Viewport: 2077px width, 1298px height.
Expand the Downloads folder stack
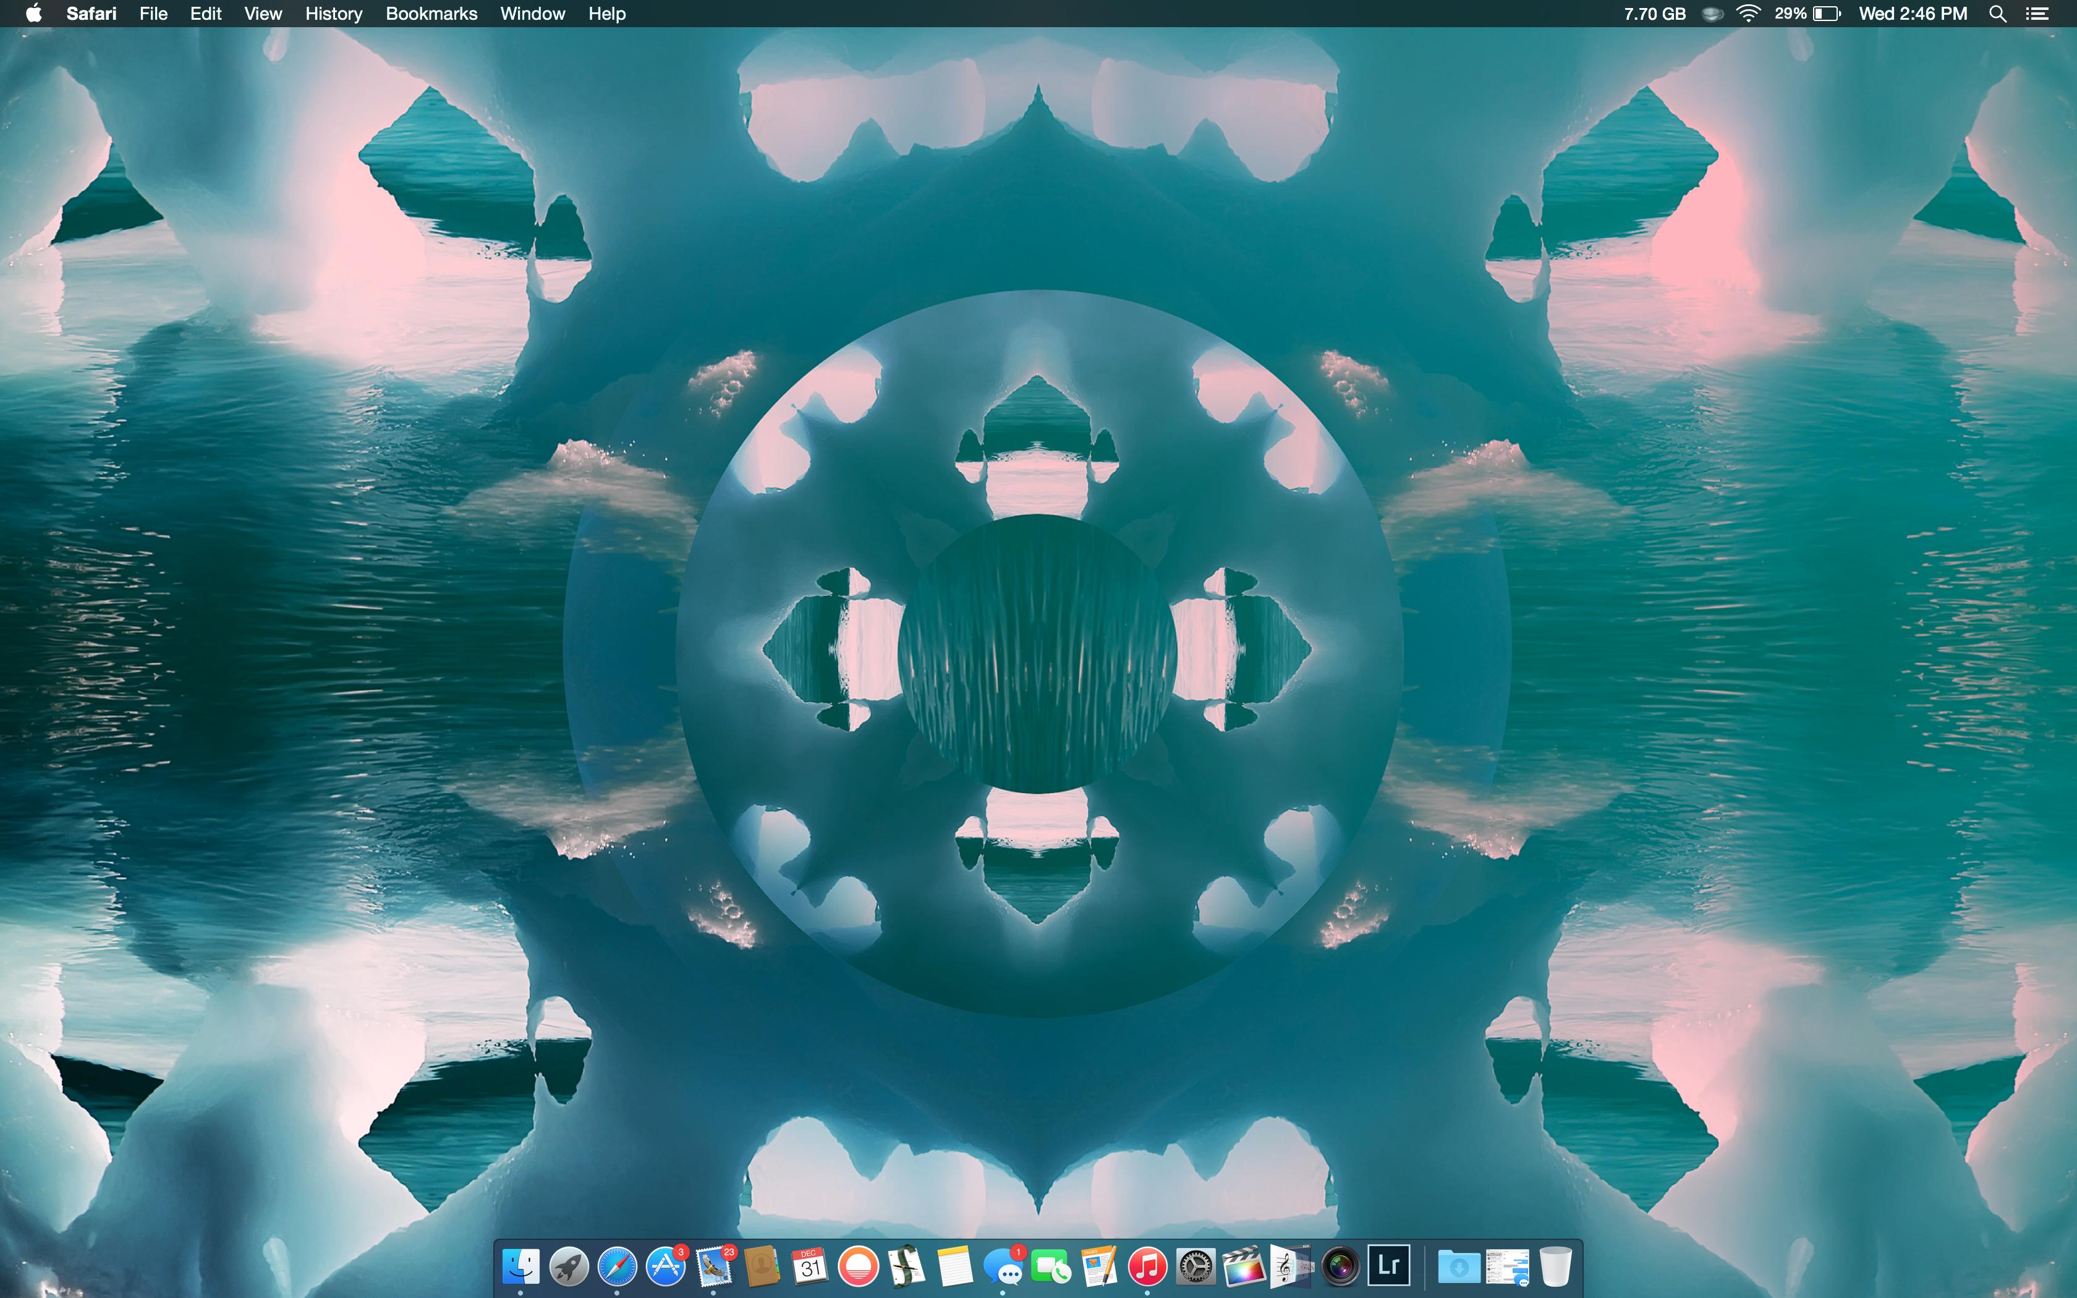point(1458,1266)
